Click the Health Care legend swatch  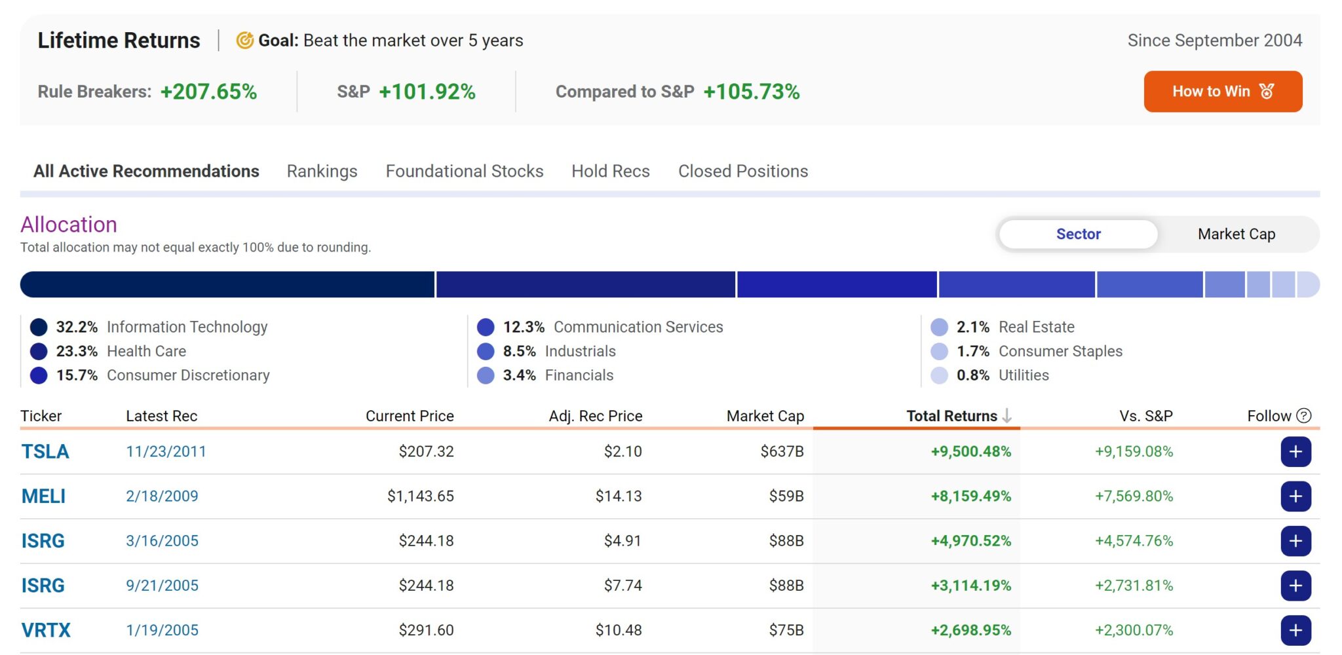tap(39, 351)
